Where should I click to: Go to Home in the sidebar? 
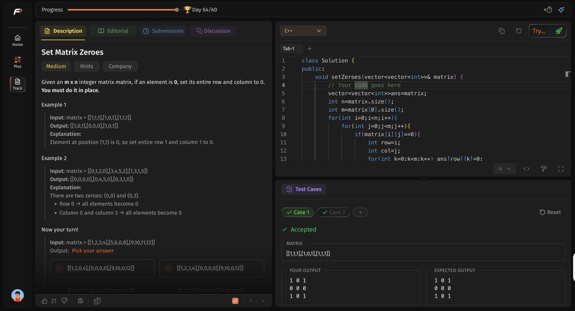coord(17,41)
